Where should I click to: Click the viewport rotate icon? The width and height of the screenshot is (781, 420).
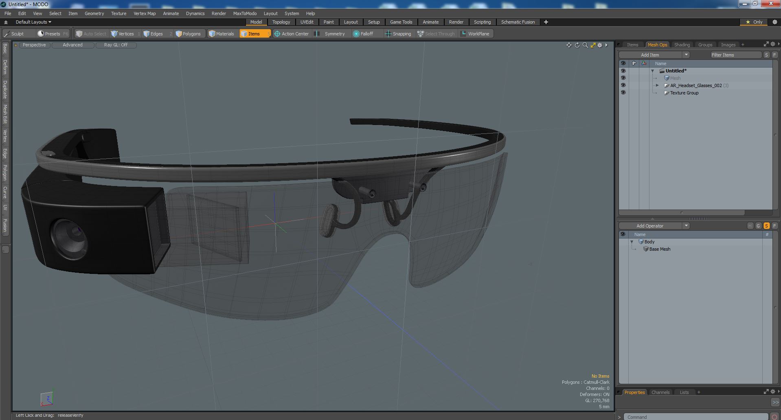[577, 45]
